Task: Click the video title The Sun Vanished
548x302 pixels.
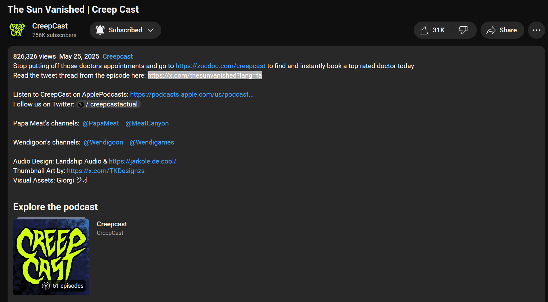Action: (x=73, y=10)
